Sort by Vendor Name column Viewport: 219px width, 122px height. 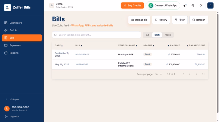(128, 45)
